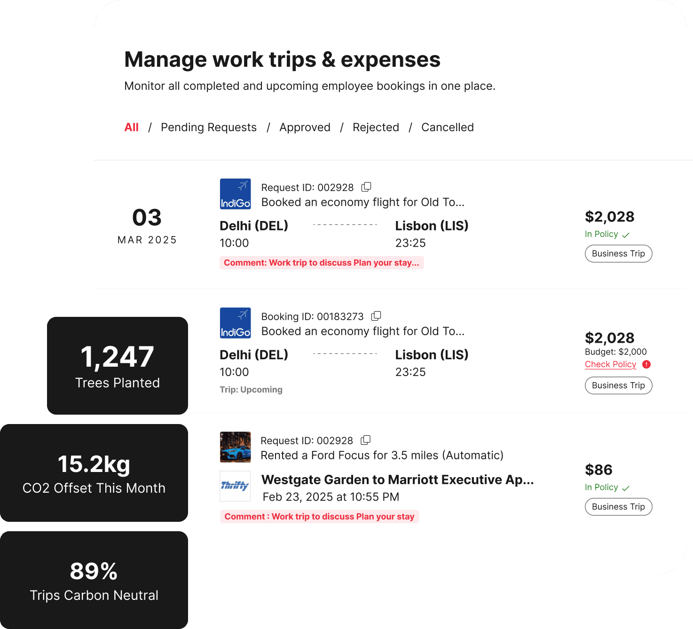Copy Booking ID 00183273

[x=376, y=316]
